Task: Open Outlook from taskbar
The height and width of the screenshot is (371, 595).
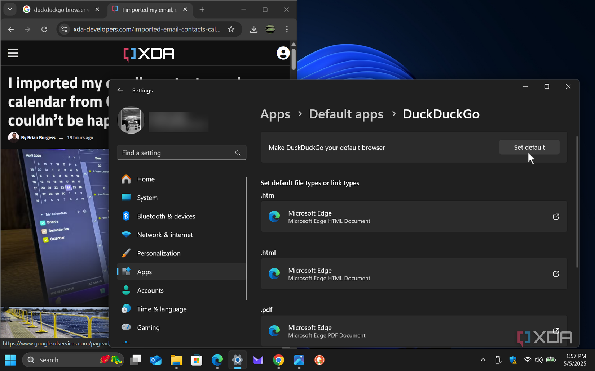Action: [156, 360]
